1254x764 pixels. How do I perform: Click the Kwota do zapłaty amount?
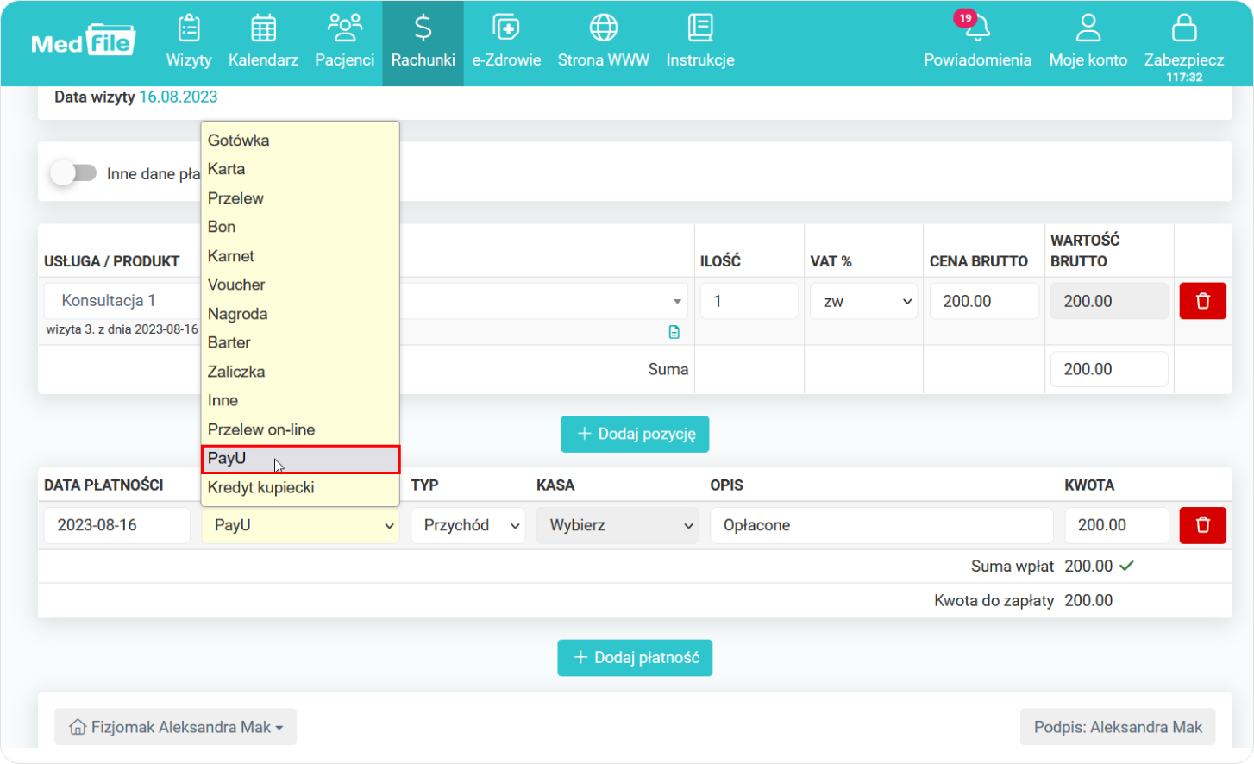pos(1088,601)
